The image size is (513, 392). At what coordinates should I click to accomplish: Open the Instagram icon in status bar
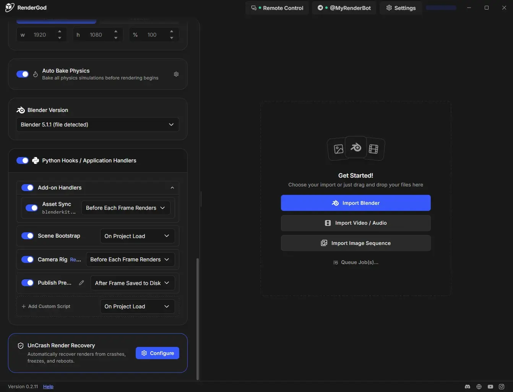502,387
